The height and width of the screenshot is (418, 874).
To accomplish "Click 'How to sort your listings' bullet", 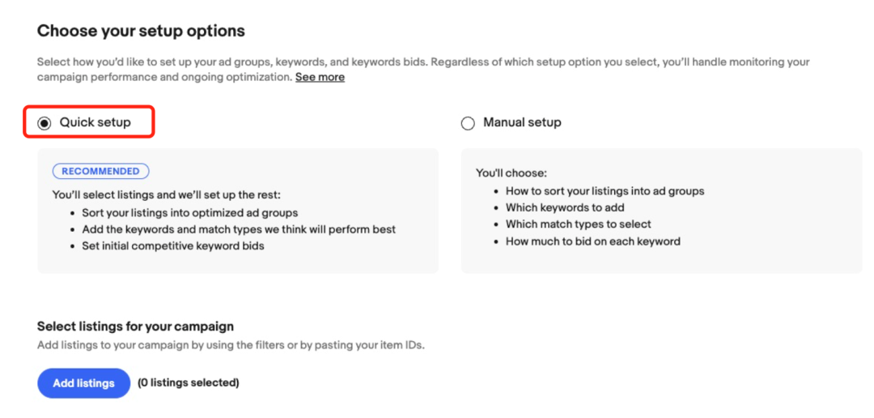I will click(x=605, y=191).
